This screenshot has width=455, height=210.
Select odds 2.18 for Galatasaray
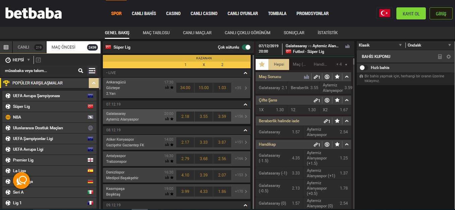click(185, 116)
